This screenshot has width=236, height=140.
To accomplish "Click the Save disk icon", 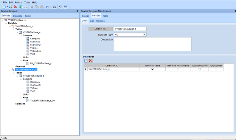I will click(11, 7).
